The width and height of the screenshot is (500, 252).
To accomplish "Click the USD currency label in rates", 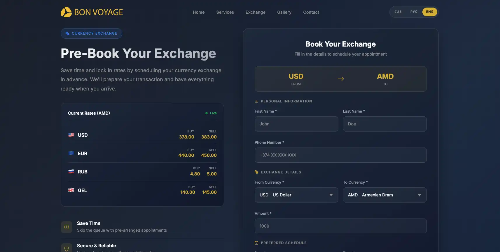I will [83, 135].
